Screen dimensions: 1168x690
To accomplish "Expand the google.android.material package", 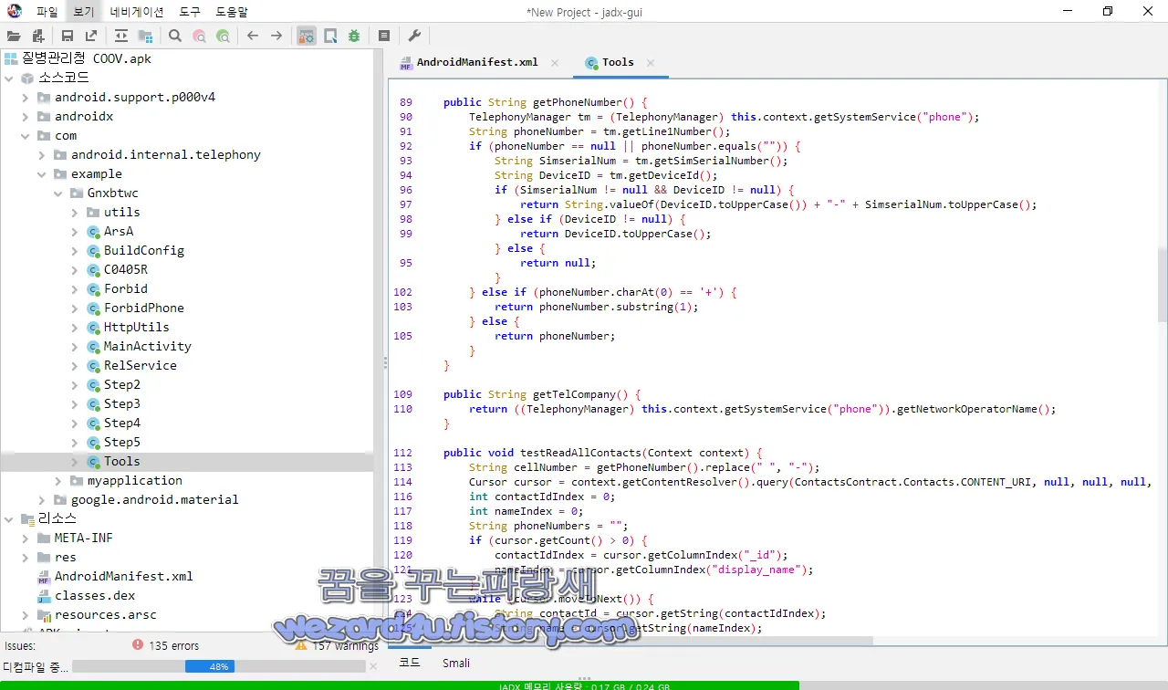I will coord(42,499).
